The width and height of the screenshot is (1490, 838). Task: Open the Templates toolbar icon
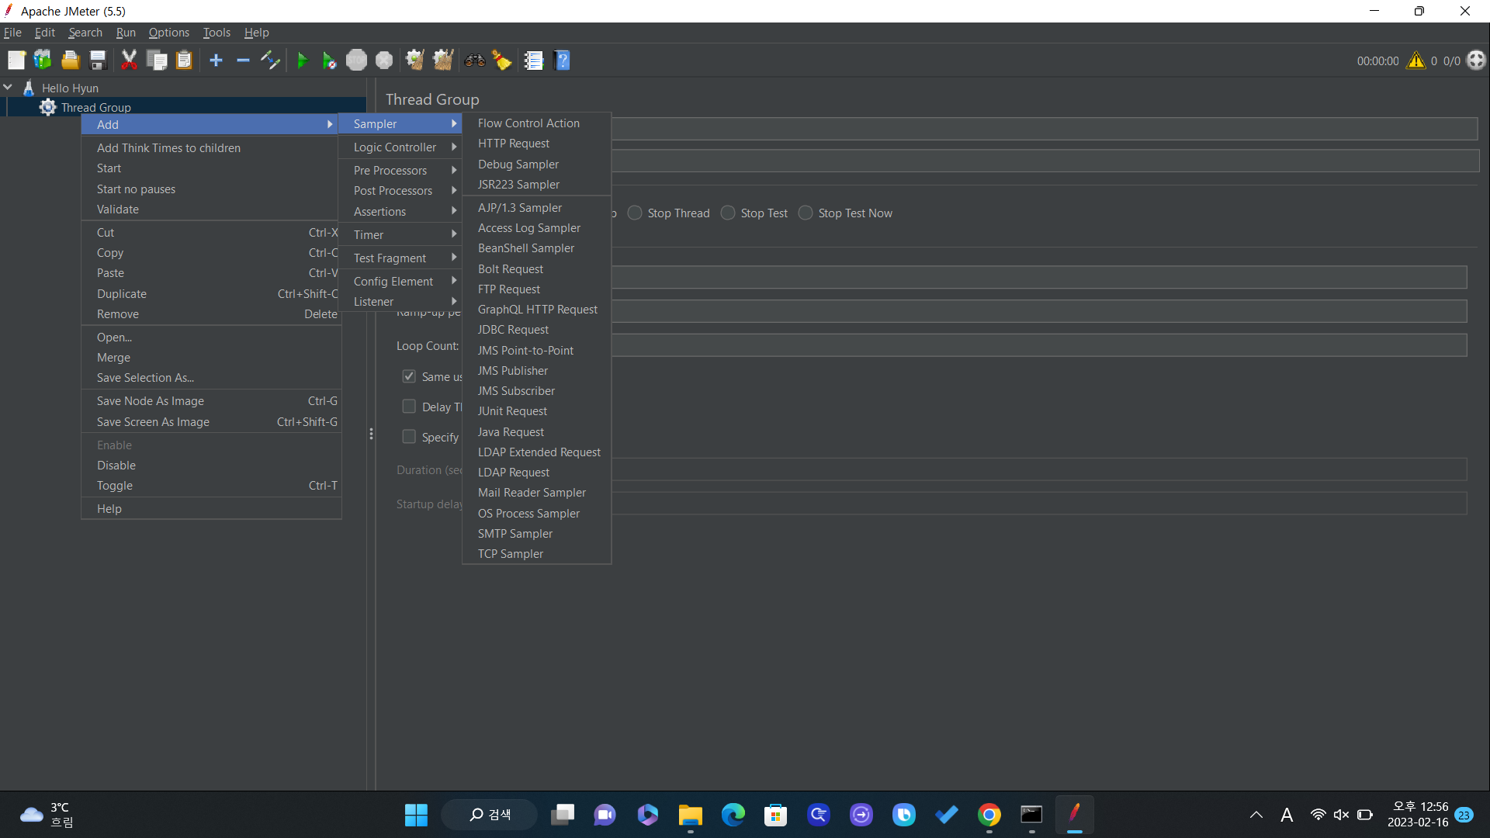43,61
